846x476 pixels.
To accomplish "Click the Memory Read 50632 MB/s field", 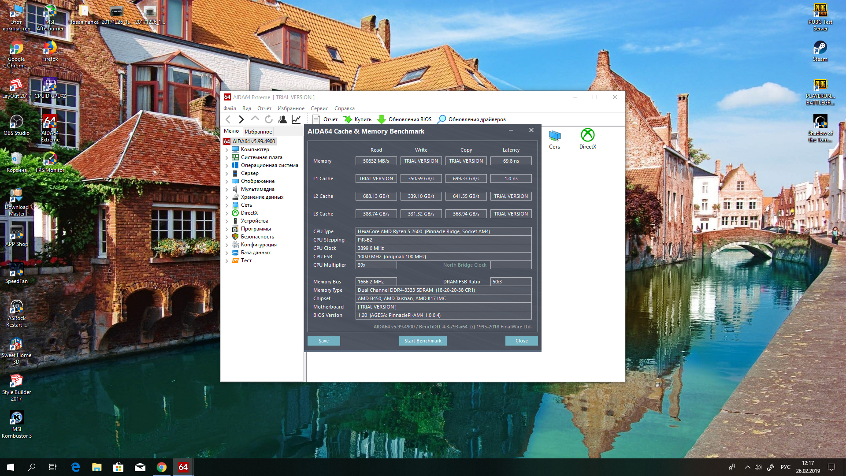I will [376, 161].
